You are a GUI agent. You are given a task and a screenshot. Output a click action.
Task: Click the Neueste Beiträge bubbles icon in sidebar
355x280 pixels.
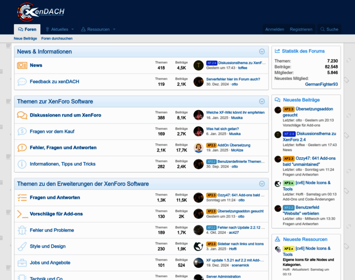coord(277,100)
